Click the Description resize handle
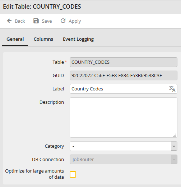 pos(175,135)
